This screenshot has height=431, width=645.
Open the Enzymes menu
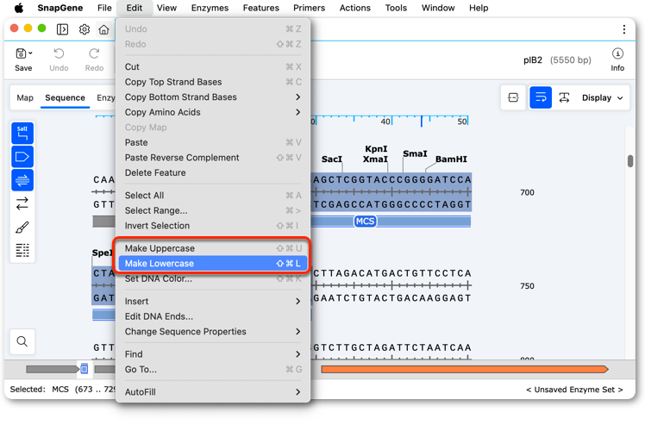tap(210, 8)
